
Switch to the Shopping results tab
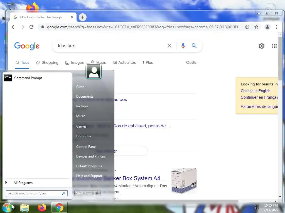(47, 62)
